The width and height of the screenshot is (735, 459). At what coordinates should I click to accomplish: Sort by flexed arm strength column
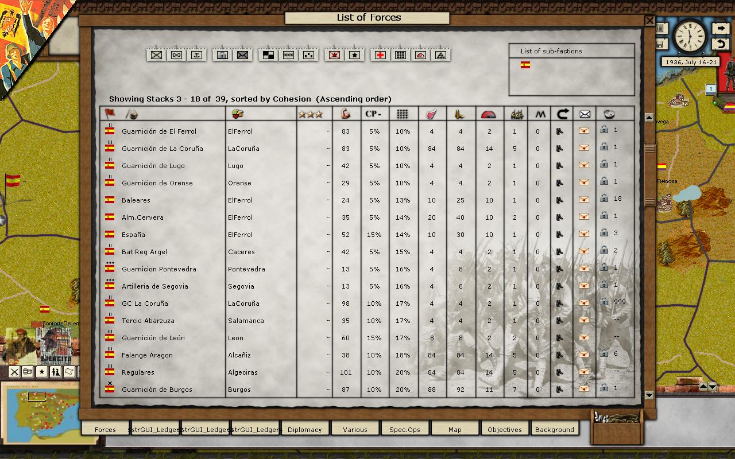click(346, 114)
